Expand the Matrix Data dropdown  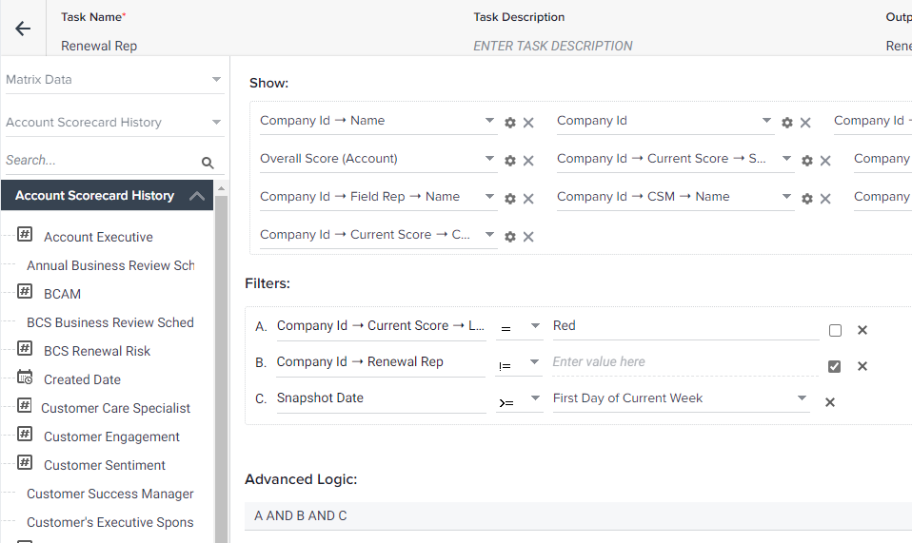point(114,80)
